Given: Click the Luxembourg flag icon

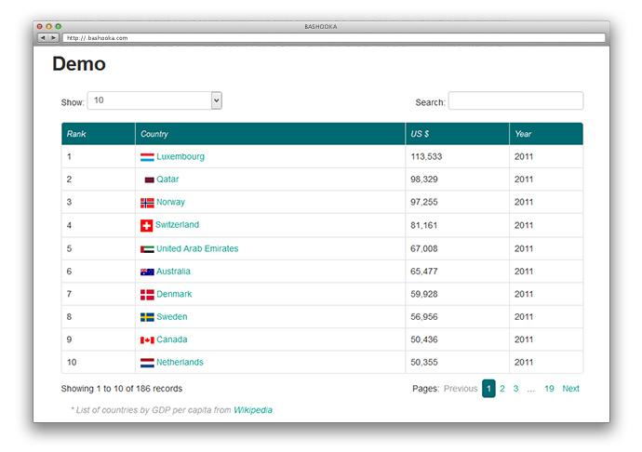Looking at the screenshot, I should click(x=147, y=157).
